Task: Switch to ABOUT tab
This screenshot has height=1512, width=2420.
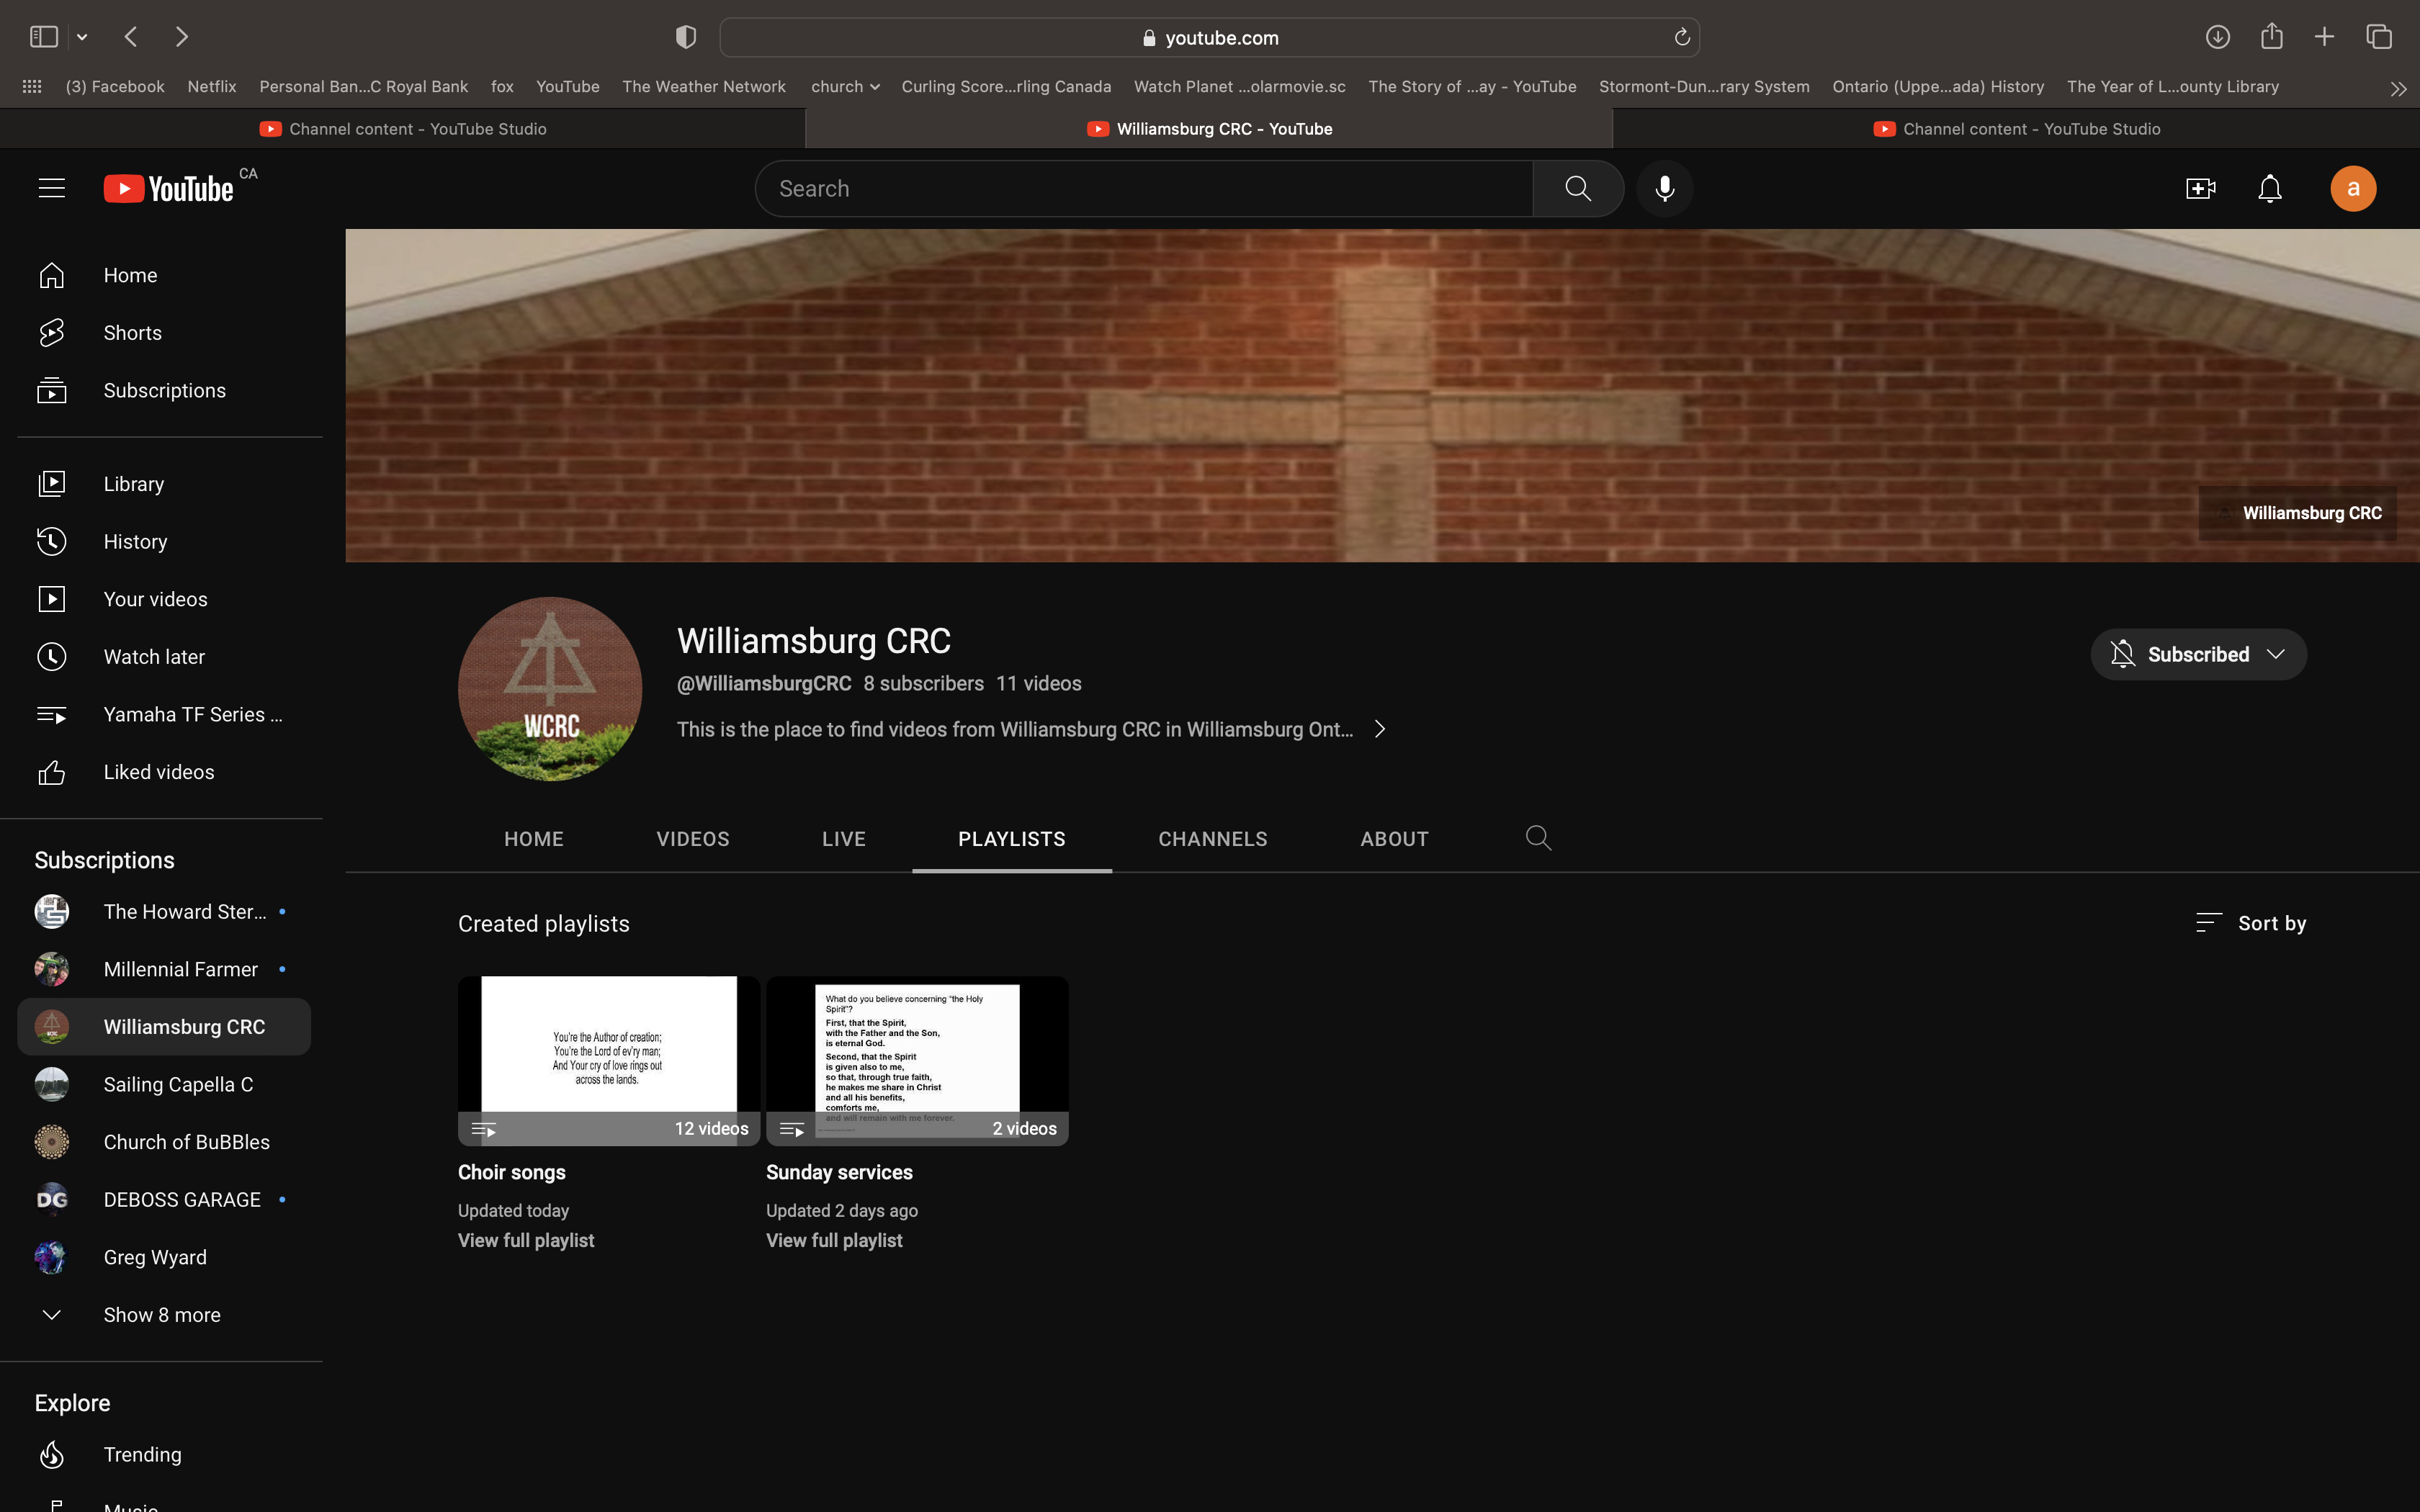Action: point(1394,839)
